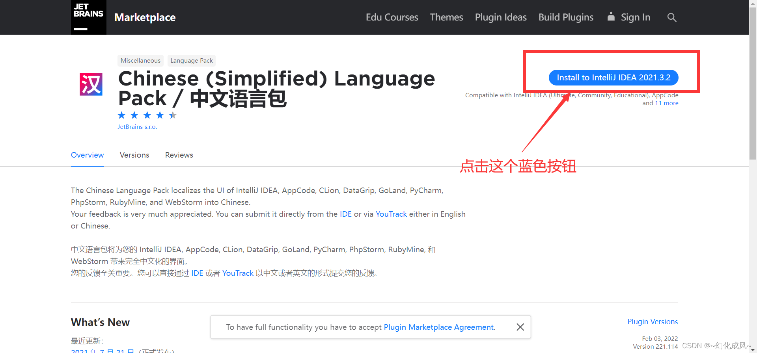Select the Language Pack tag

click(192, 60)
